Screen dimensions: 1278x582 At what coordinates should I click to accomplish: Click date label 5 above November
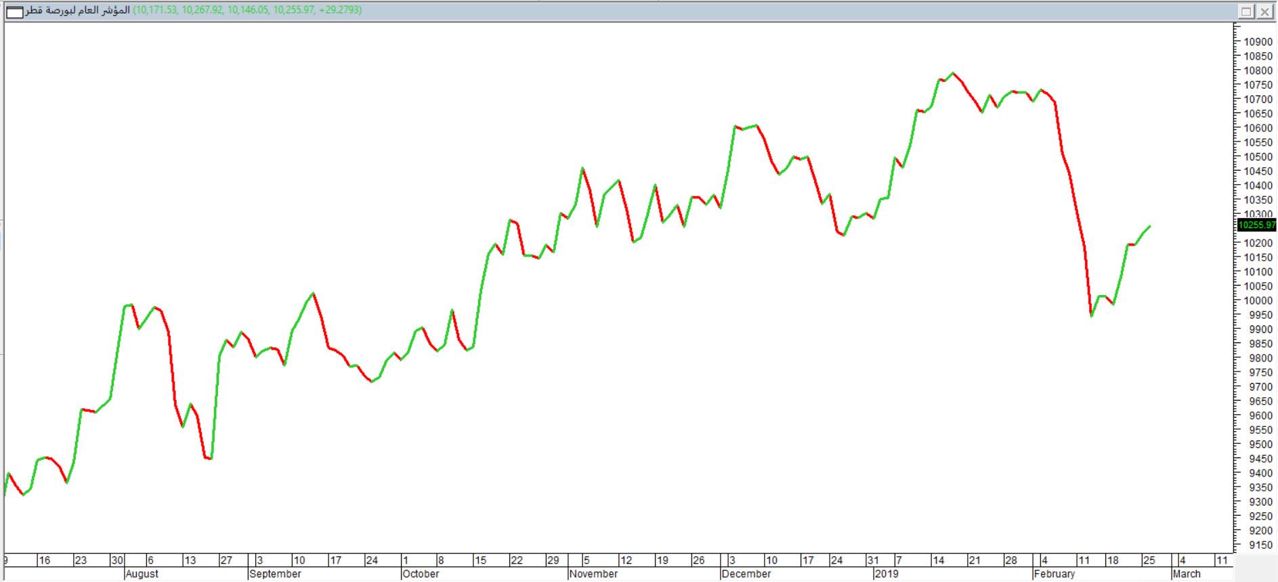(587, 560)
